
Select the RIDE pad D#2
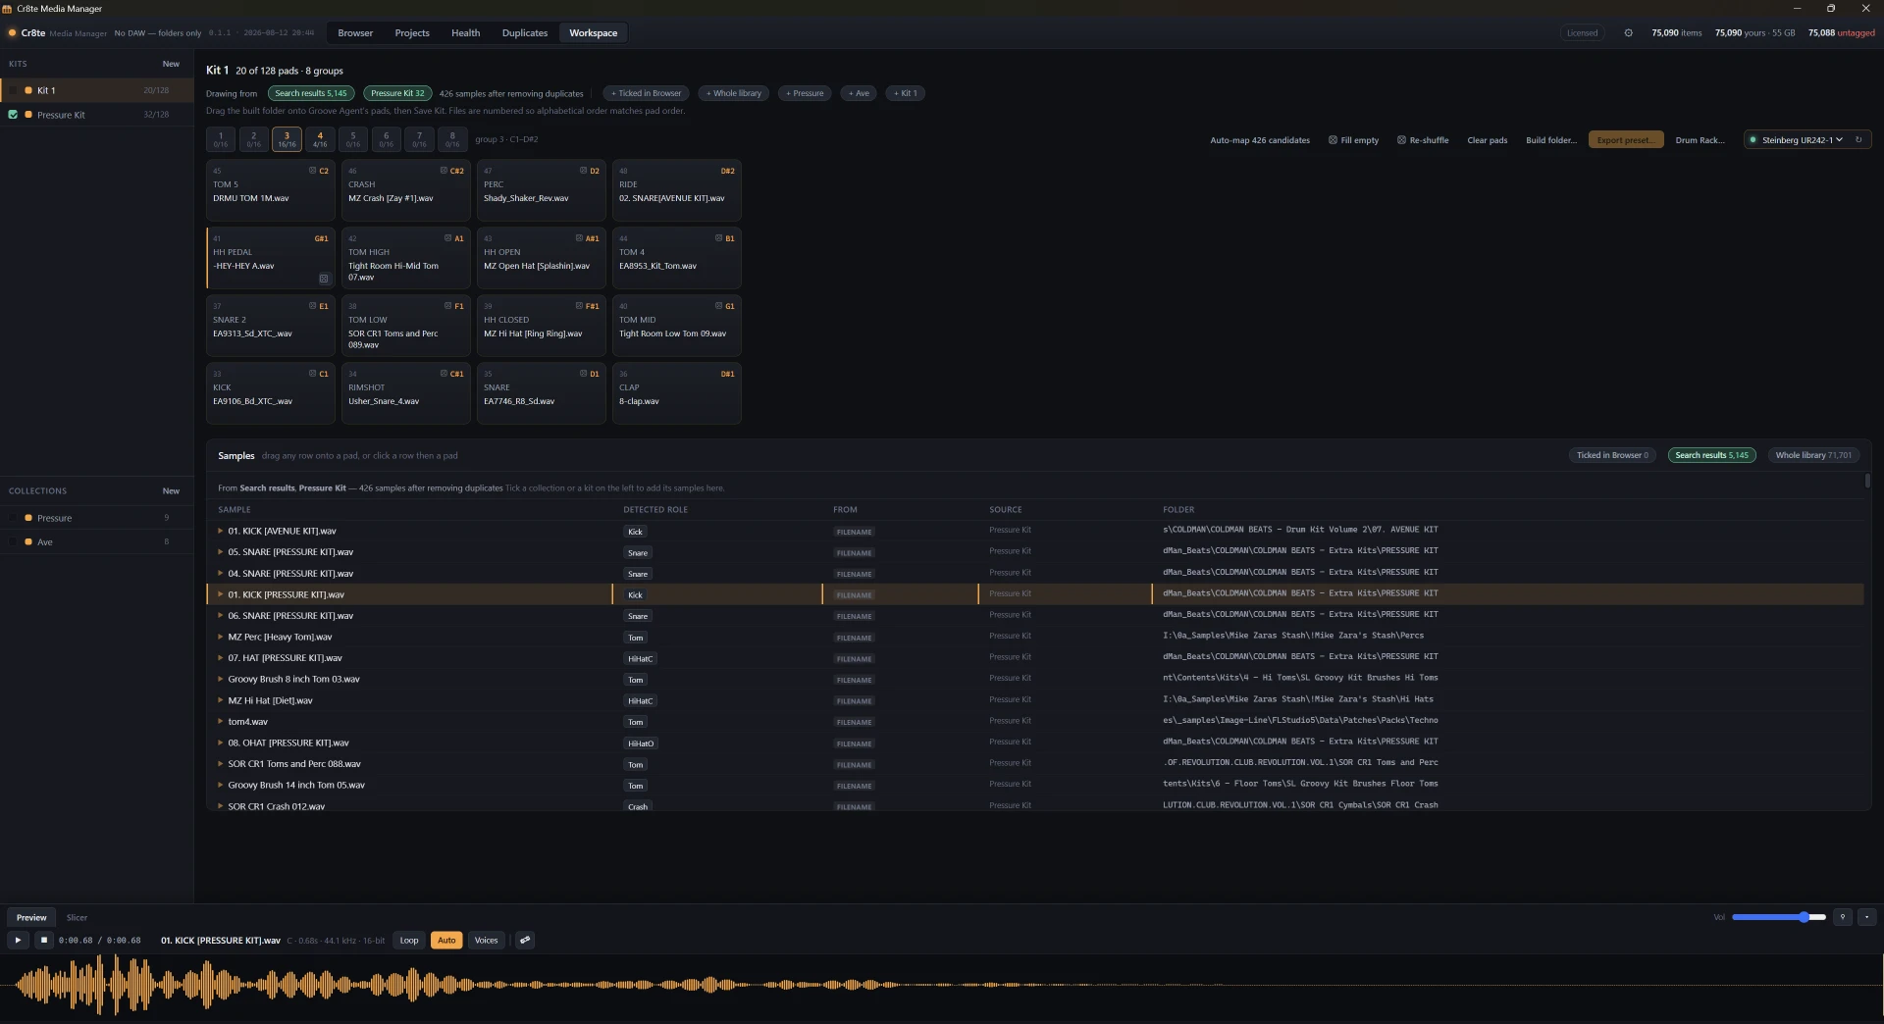pos(676,190)
